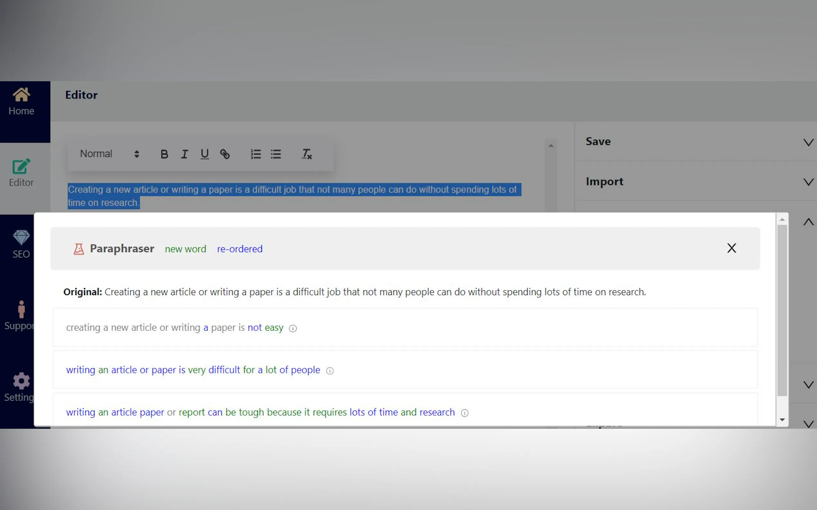Apply numbered list formatting
Image resolution: width=817 pixels, height=510 pixels.
[256, 154]
